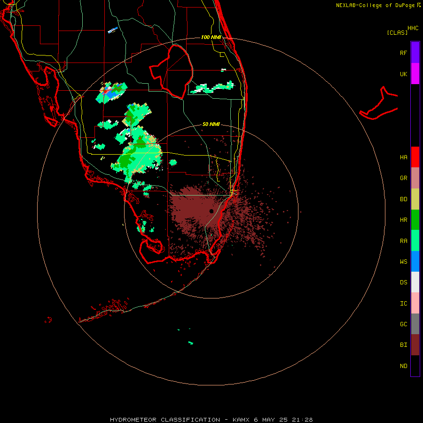Image resolution: width=423 pixels, height=423 pixels.
Task: Click the WS legend label
Action: pos(403,261)
